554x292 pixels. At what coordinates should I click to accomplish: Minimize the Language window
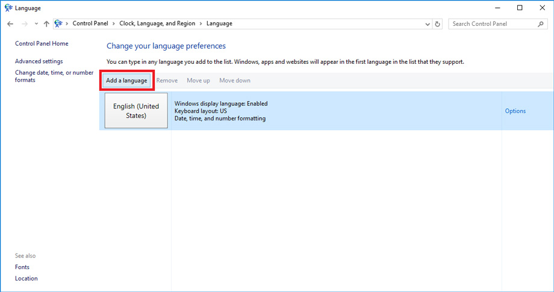[x=497, y=8]
